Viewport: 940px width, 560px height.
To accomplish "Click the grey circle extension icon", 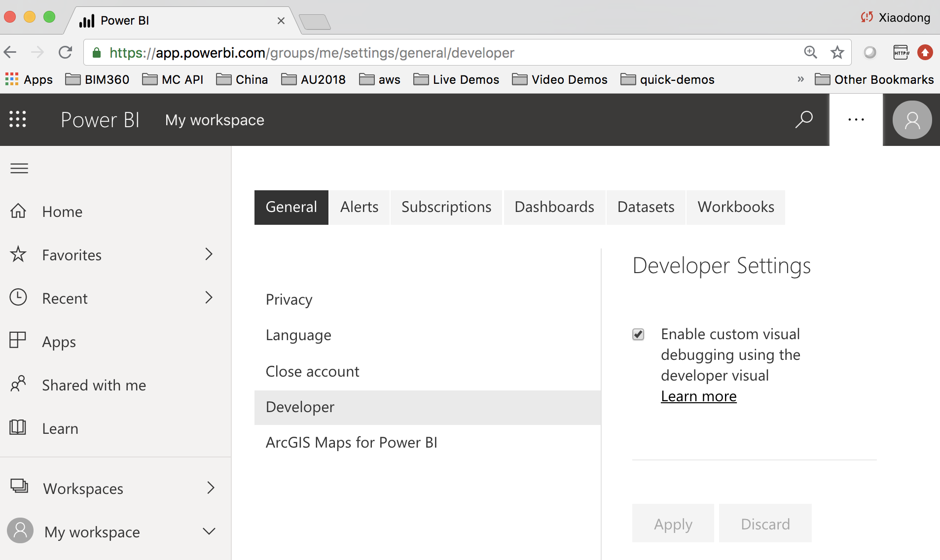I will tap(870, 52).
